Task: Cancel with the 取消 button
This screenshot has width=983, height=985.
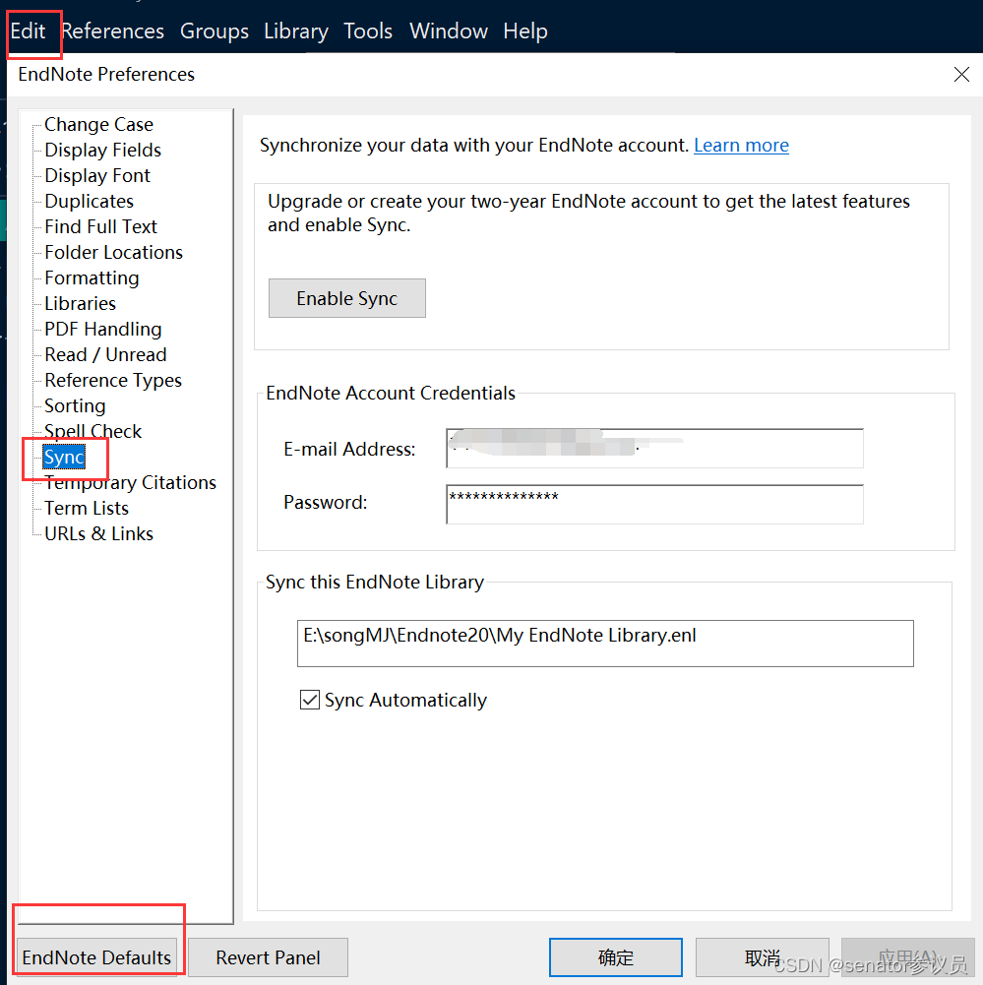Action: tap(762, 957)
